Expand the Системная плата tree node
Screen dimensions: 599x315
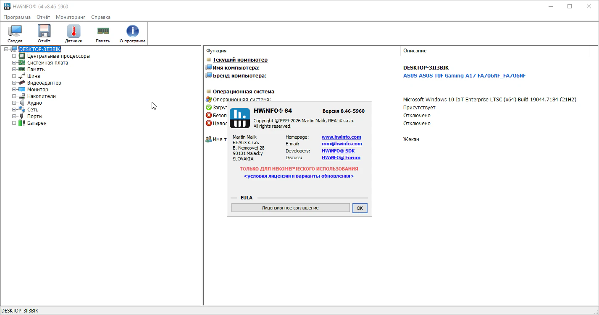[14, 63]
